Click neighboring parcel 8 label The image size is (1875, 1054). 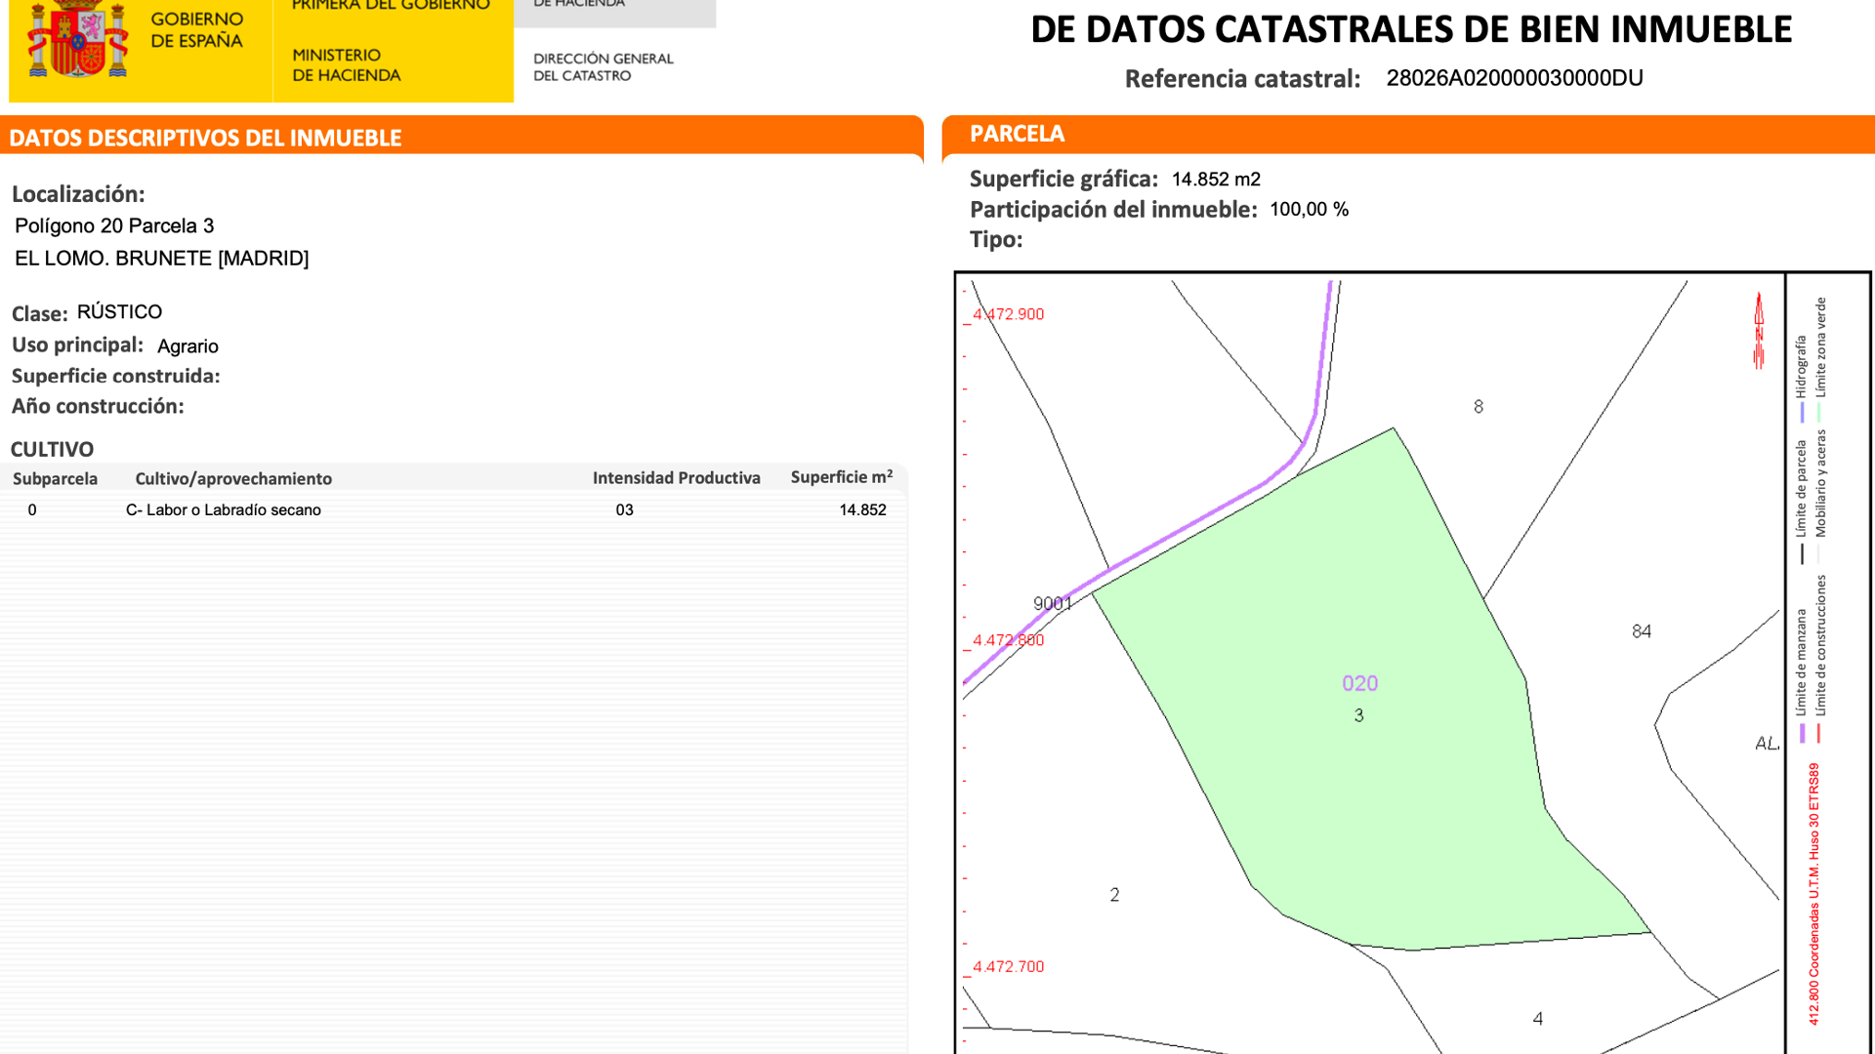1479,407
